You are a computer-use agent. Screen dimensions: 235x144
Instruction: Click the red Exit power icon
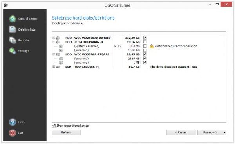[13, 133]
